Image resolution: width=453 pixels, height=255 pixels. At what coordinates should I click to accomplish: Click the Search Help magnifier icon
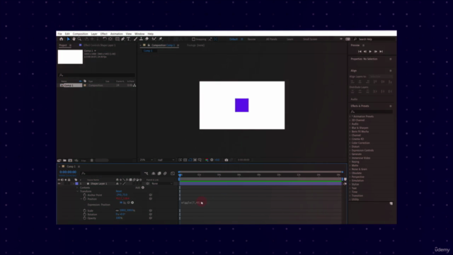[x=355, y=39]
